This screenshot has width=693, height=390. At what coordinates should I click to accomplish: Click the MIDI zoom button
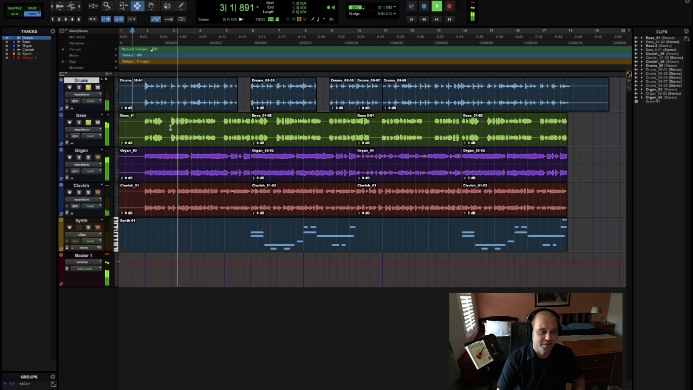coord(71,6)
